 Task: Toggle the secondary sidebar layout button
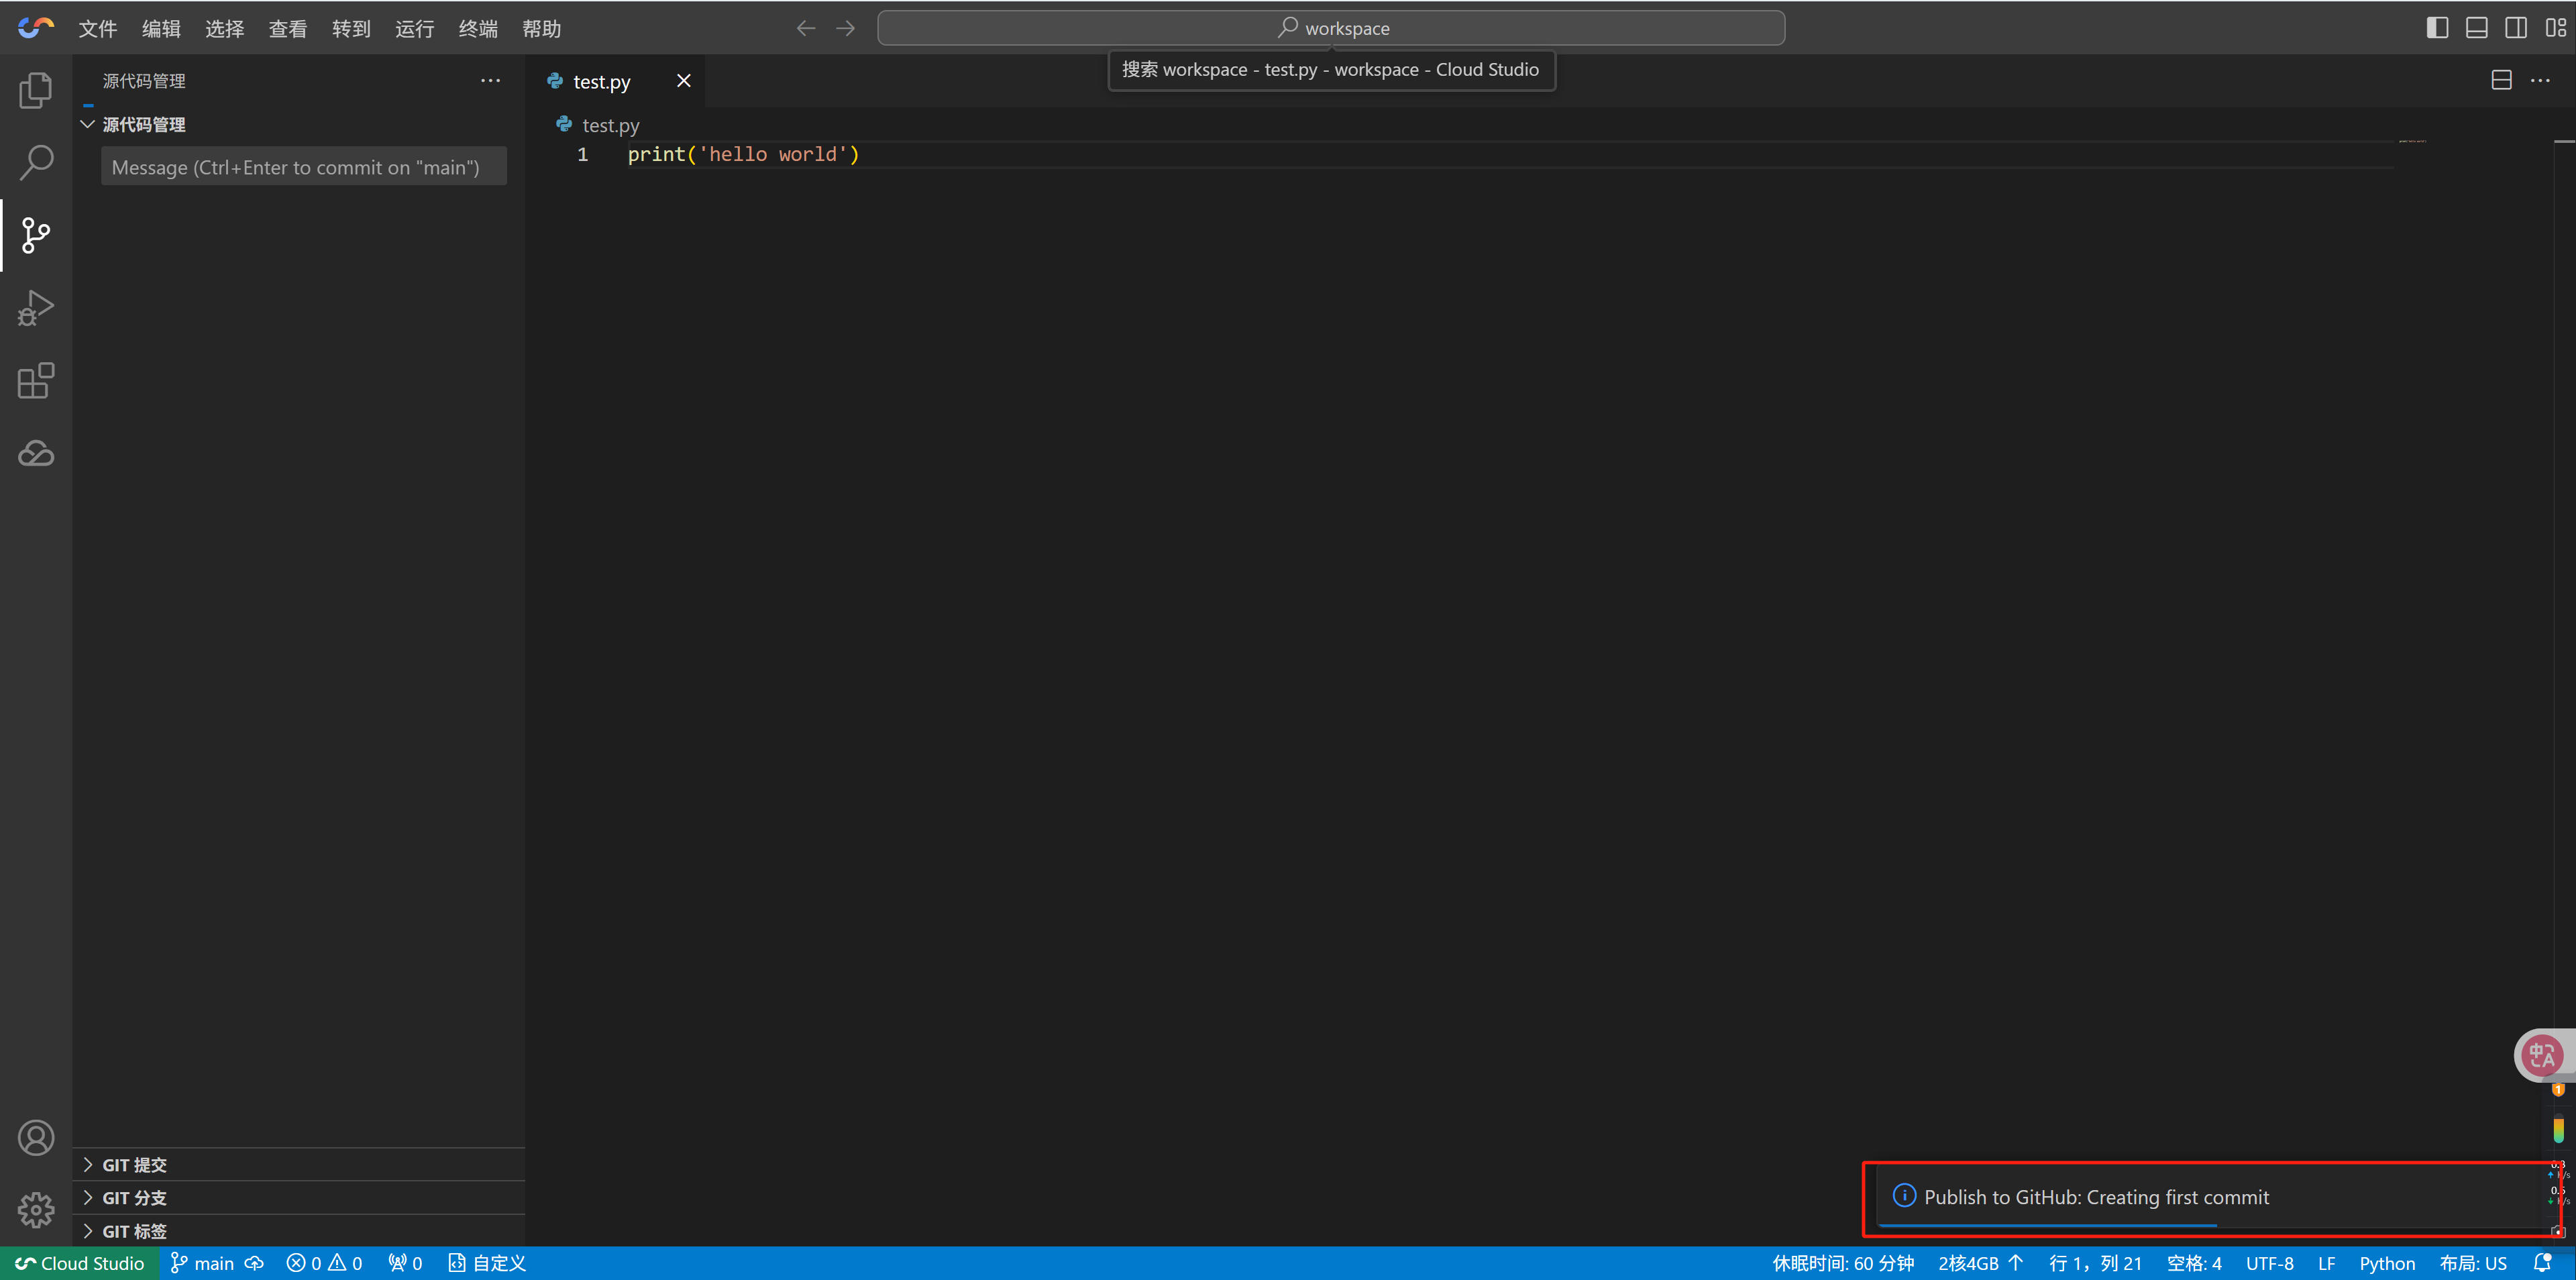(x=2516, y=28)
